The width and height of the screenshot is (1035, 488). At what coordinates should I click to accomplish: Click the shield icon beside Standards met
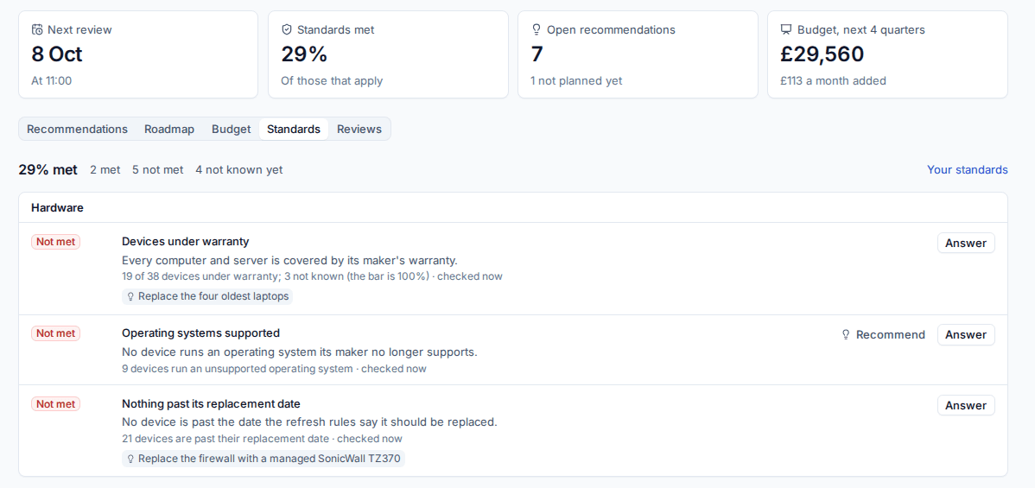[x=287, y=29]
